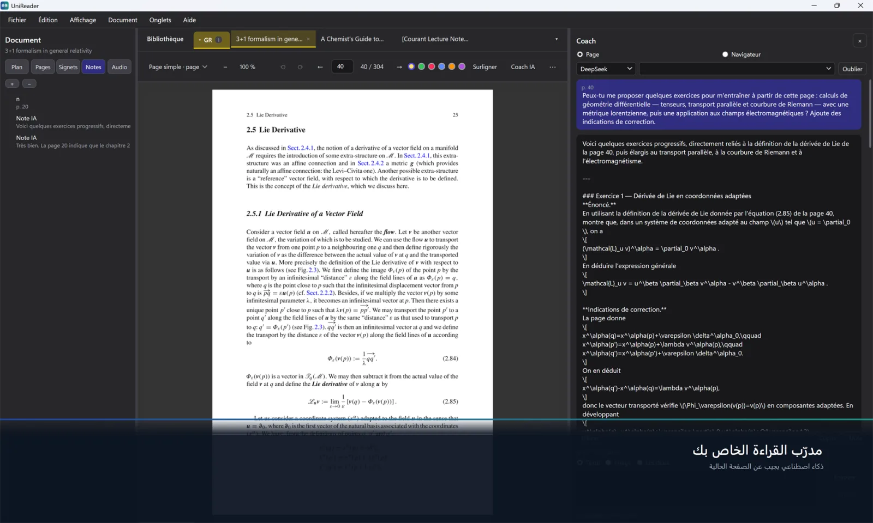Click the Oublier button
The width and height of the screenshot is (873, 523).
[852, 69]
